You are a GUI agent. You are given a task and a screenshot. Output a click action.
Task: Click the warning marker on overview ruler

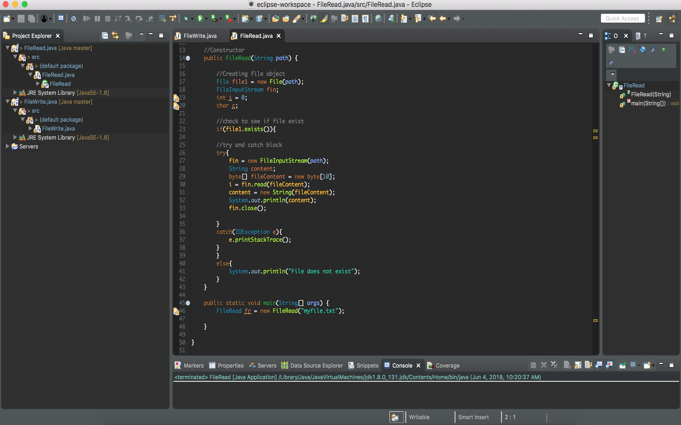pos(595,131)
